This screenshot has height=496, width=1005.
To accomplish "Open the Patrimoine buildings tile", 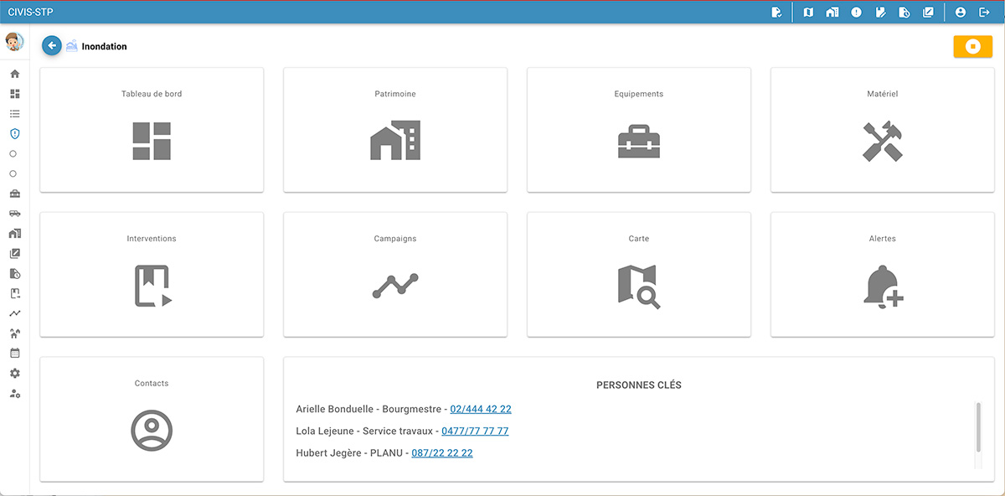I will click(395, 130).
